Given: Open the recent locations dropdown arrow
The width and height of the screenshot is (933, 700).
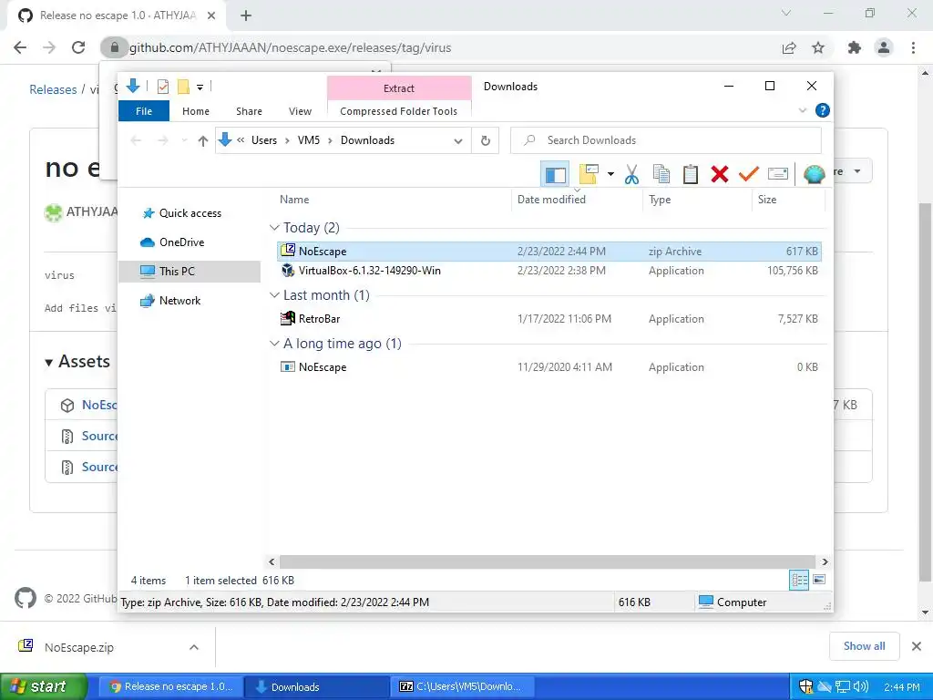Looking at the screenshot, I should [184, 140].
